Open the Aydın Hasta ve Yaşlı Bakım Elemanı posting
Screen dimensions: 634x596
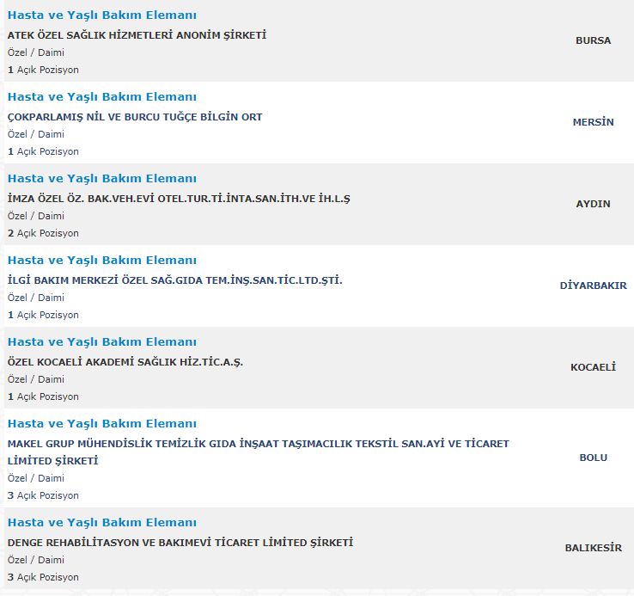click(x=102, y=179)
